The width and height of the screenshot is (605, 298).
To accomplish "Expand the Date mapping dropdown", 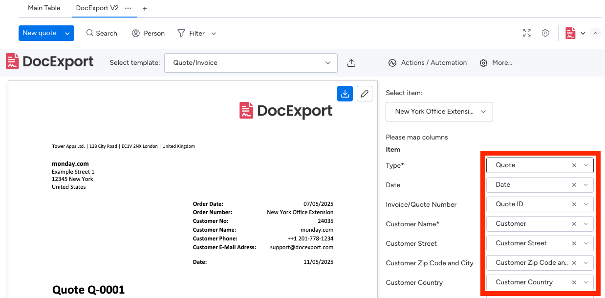I will (x=586, y=185).
